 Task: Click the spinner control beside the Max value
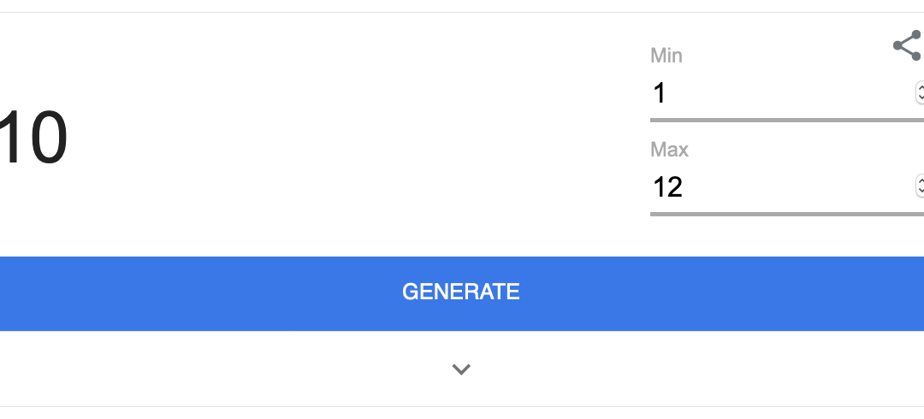920,186
